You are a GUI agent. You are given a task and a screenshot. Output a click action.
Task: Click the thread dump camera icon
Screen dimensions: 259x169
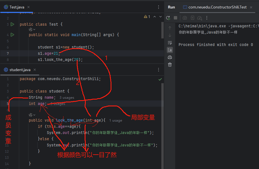(185, 18)
